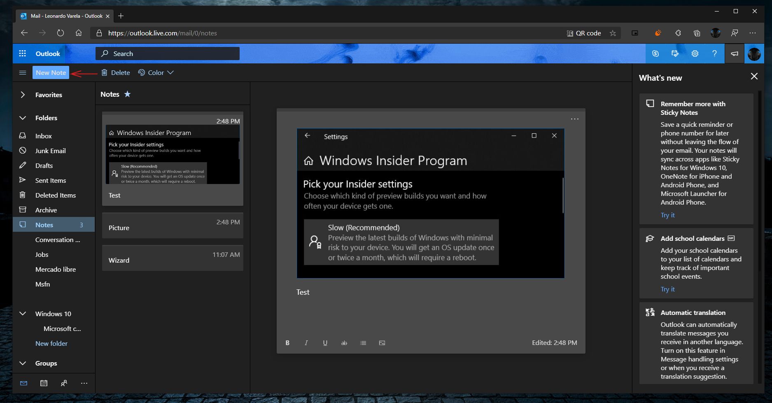Viewport: 772px width, 403px height.
Task: Select the Test note card
Action: coord(173,159)
